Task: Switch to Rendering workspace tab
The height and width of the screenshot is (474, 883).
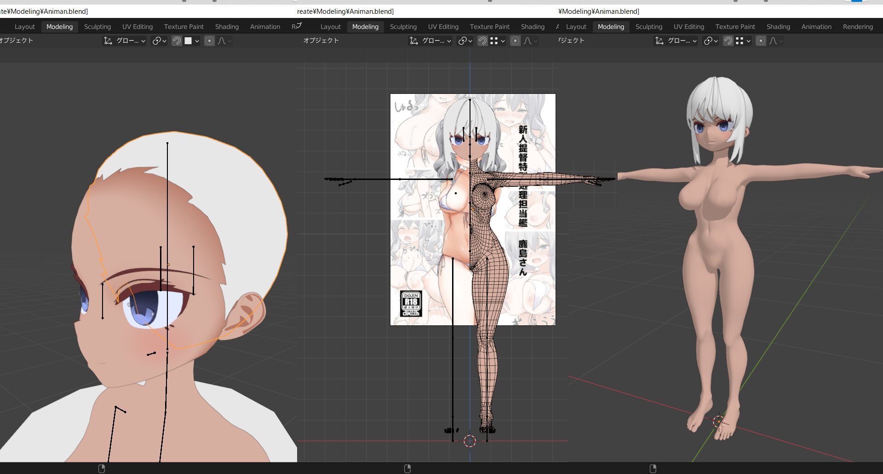Action: [858, 27]
